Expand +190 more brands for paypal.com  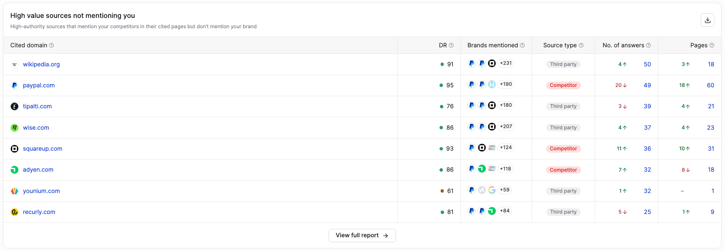coord(506,84)
